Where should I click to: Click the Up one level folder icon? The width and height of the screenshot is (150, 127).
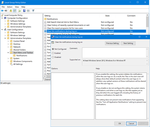pos(11,11)
